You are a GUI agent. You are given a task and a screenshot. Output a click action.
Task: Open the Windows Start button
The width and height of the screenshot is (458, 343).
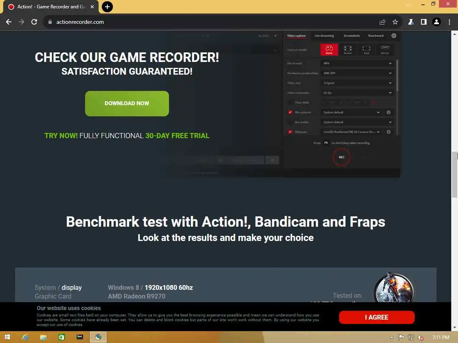click(7, 337)
